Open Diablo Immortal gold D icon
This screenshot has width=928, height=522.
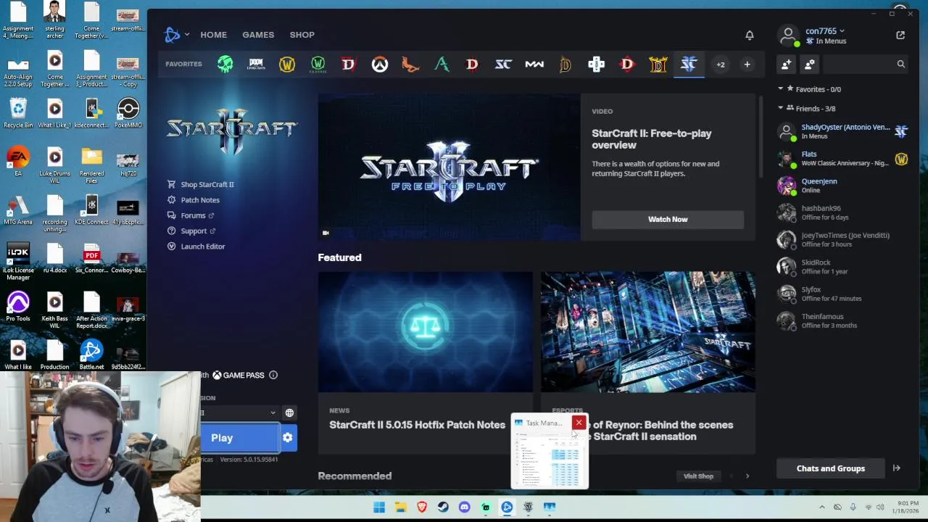pos(565,65)
